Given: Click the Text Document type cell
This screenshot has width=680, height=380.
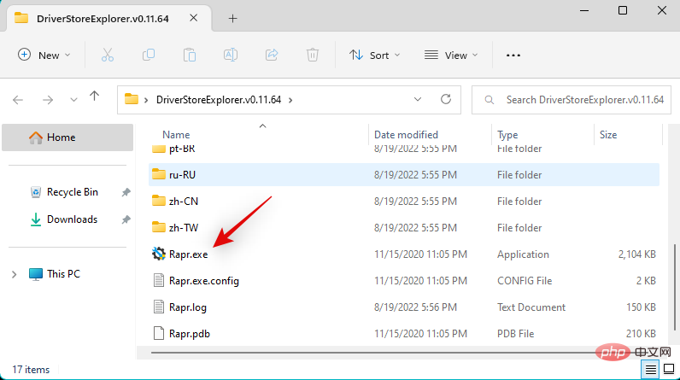Looking at the screenshot, I should pos(531,307).
